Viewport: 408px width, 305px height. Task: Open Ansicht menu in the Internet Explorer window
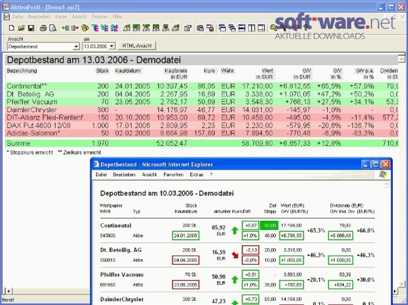(149, 174)
